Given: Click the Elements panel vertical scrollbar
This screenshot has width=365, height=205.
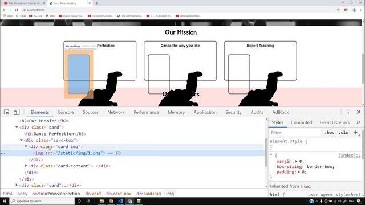Looking at the screenshot, I should (x=266, y=153).
